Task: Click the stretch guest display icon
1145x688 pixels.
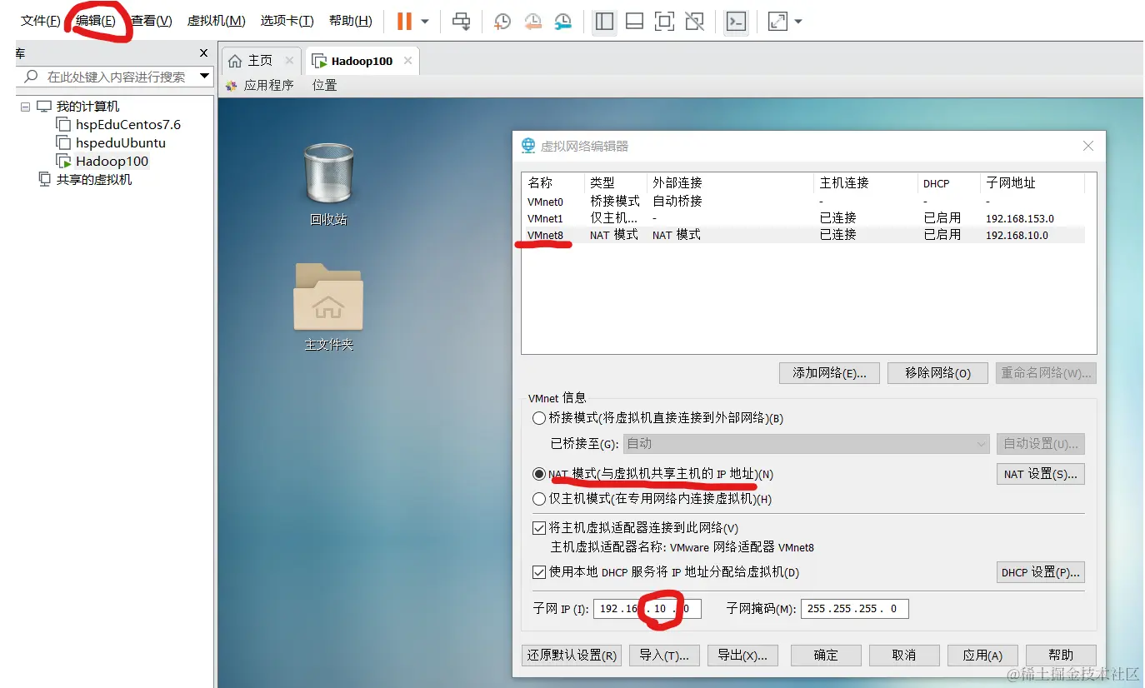Action: 777,21
